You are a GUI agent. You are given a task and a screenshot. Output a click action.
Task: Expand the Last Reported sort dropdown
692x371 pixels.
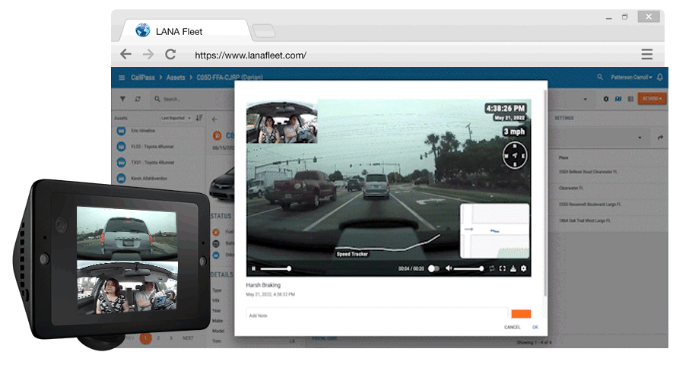pyautogui.click(x=175, y=118)
